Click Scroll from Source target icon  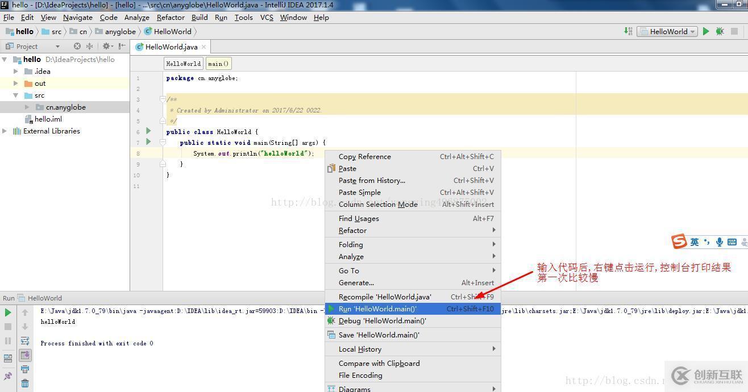[x=77, y=46]
